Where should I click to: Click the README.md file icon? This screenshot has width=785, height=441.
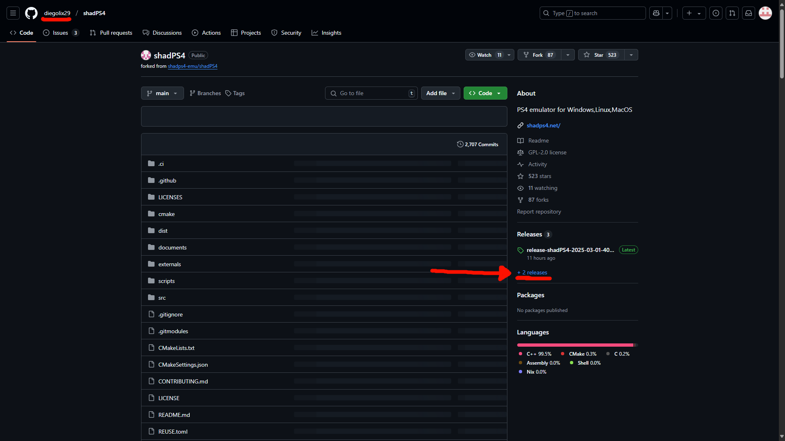coord(151,414)
